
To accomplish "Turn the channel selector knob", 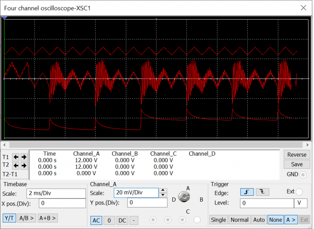I will 183,198.
